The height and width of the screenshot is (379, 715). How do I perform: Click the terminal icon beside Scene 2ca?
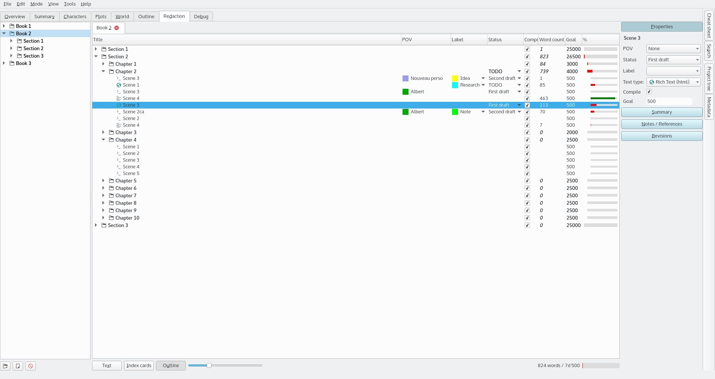119,112
